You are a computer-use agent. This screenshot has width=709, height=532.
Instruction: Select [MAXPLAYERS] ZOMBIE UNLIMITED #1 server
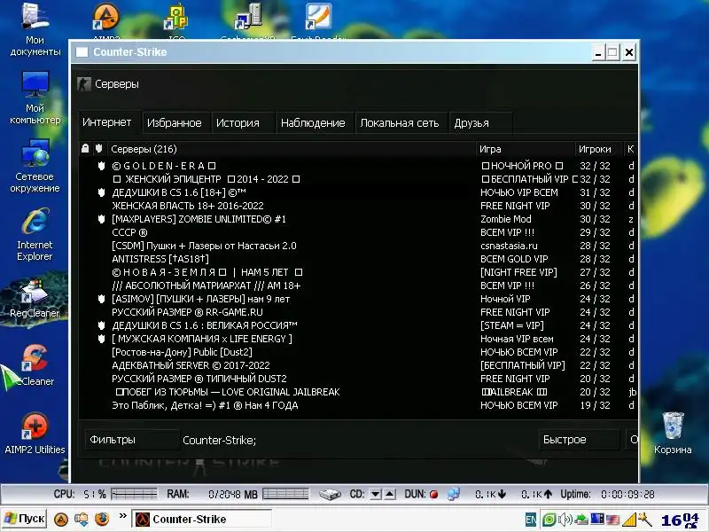pyautogui.click(x=357, y=219)
